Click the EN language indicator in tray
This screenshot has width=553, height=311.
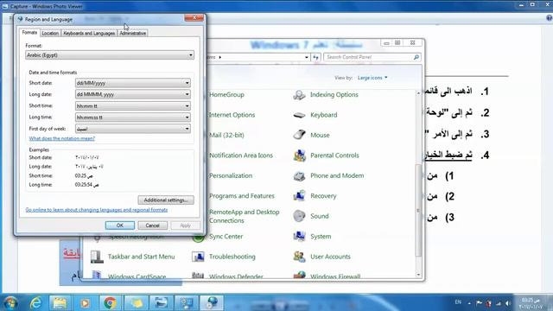tap(458, 302)
